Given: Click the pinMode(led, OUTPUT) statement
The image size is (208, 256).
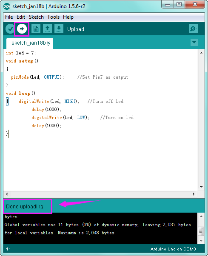Looking at the screenshot, I should point(37,77).
